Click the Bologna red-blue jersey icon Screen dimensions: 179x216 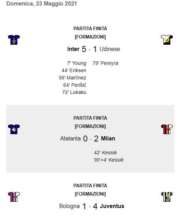pos(14,197)
